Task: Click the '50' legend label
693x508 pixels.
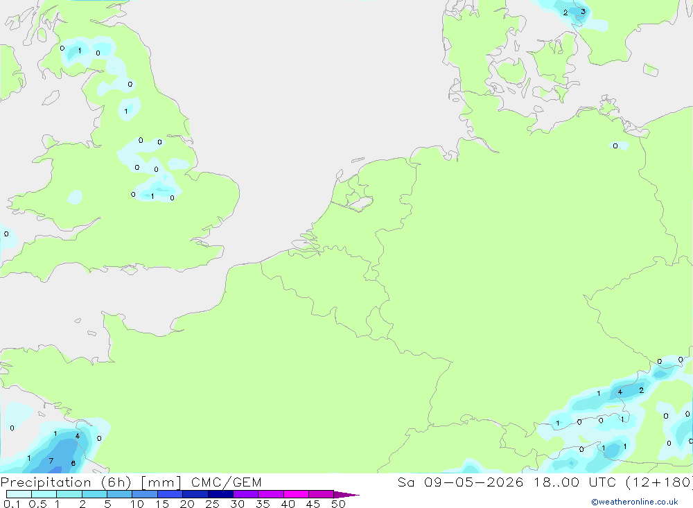Action: click(x=338, y=504)
